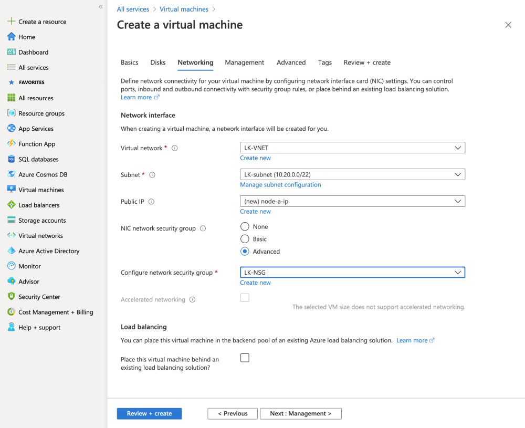525x428 pixels.
Task: Collapse the sidebar using the double chevron
Action: pos(101,7)
